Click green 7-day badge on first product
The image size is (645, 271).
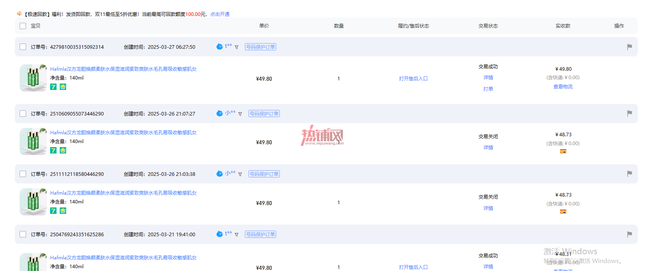pos(53,87)
